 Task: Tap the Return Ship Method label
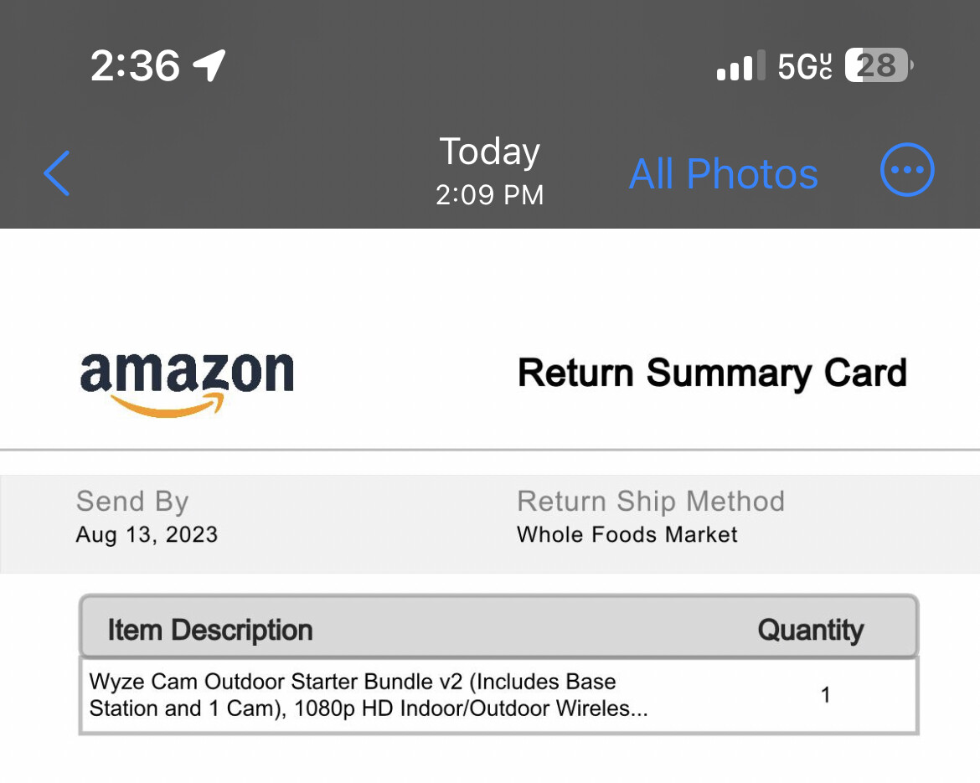tap(651, 501)
